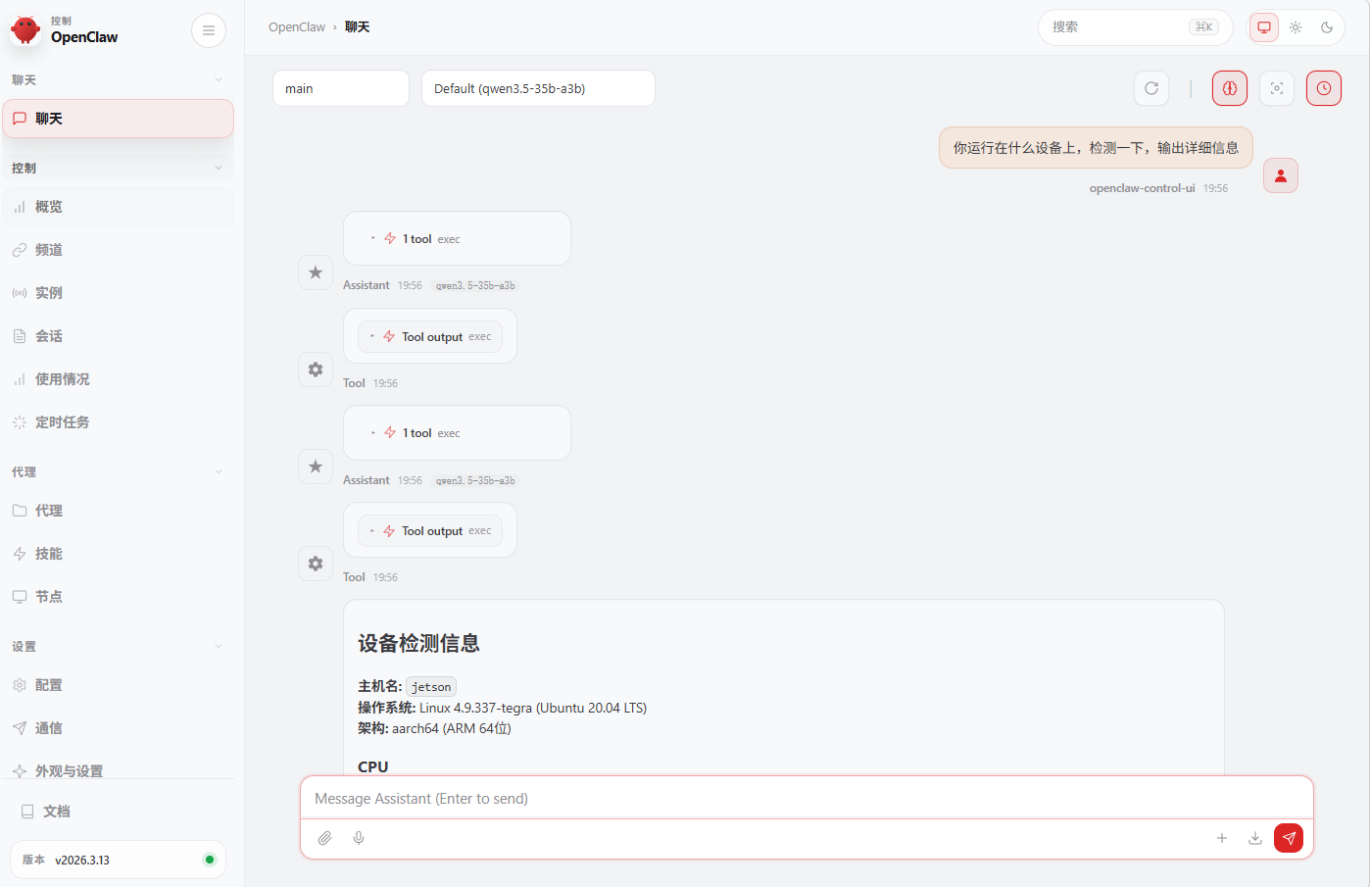Click the plus icon in message composer

1222,838
